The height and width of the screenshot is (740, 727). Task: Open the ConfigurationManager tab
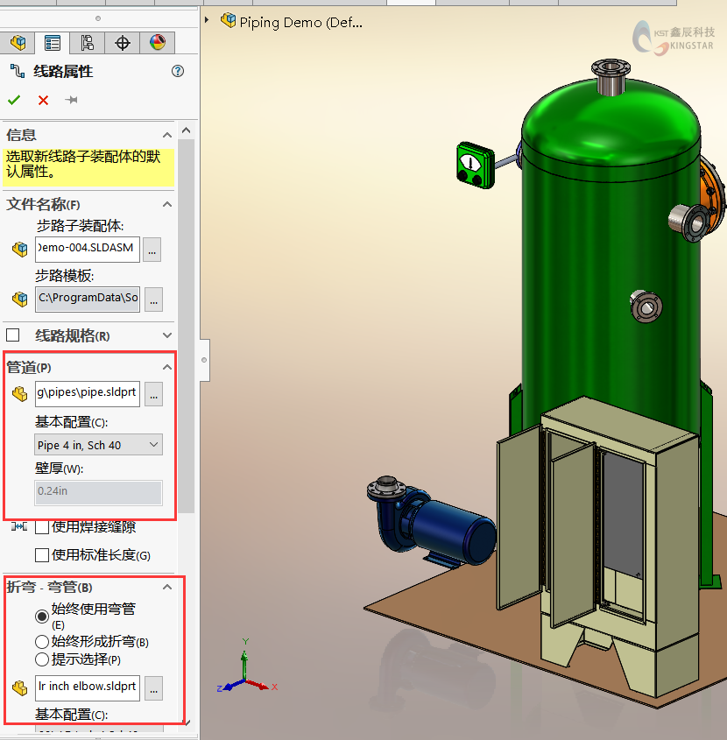[x=87, y=43]
